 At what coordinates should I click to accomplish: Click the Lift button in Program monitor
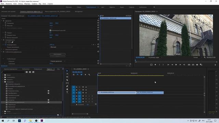coord(189,65)
